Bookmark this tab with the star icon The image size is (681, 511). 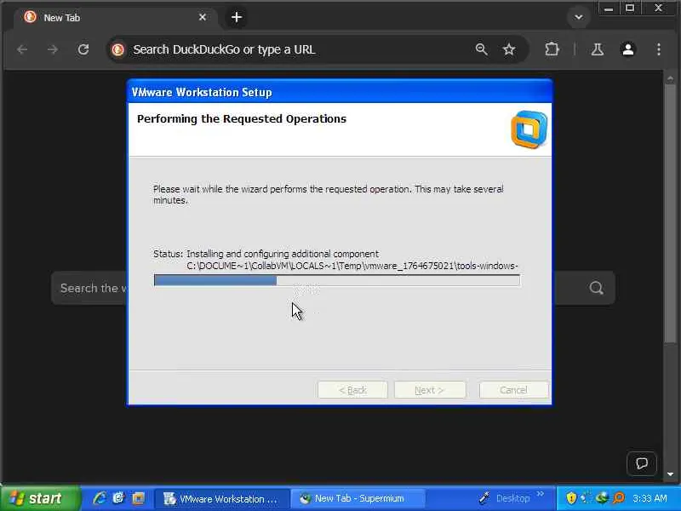click(508, 49)
